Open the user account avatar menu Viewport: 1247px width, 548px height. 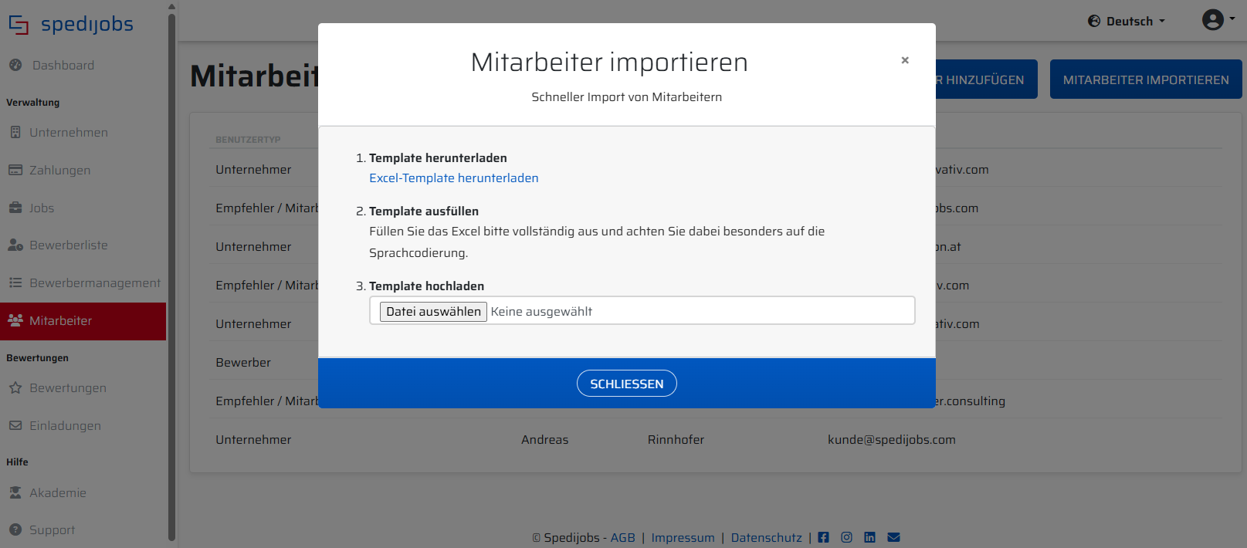coord(1218,20)
